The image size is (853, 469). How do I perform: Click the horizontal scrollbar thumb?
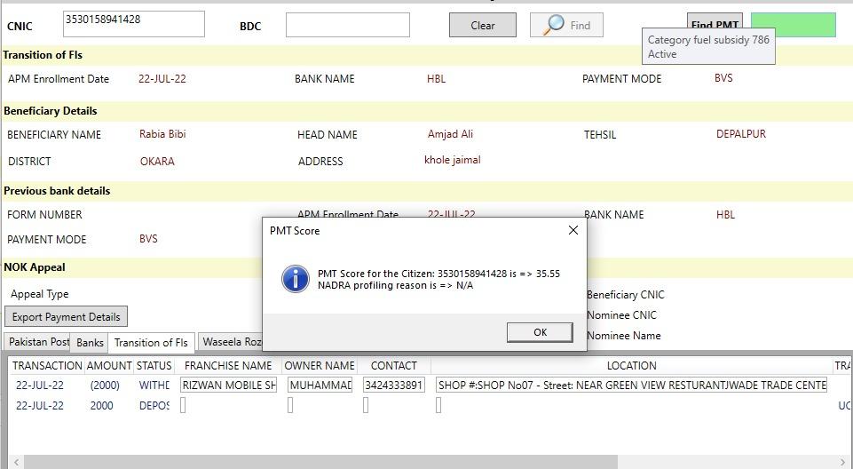321,463
